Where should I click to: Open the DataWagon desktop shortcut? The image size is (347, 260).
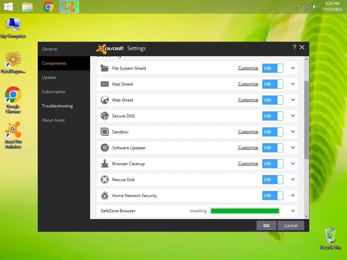point(13,63)
